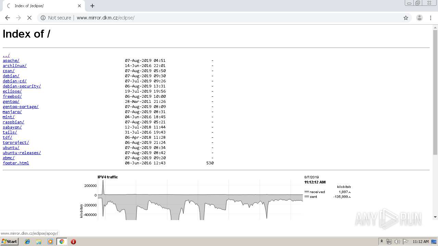Image resolution: width=438 pixels, height=246 pixels.
Task: Open the debian/ directory
Action: [11, 76]
